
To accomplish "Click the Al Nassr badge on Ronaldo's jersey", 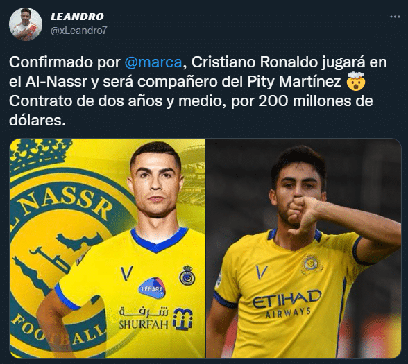I will click(187, 275).
